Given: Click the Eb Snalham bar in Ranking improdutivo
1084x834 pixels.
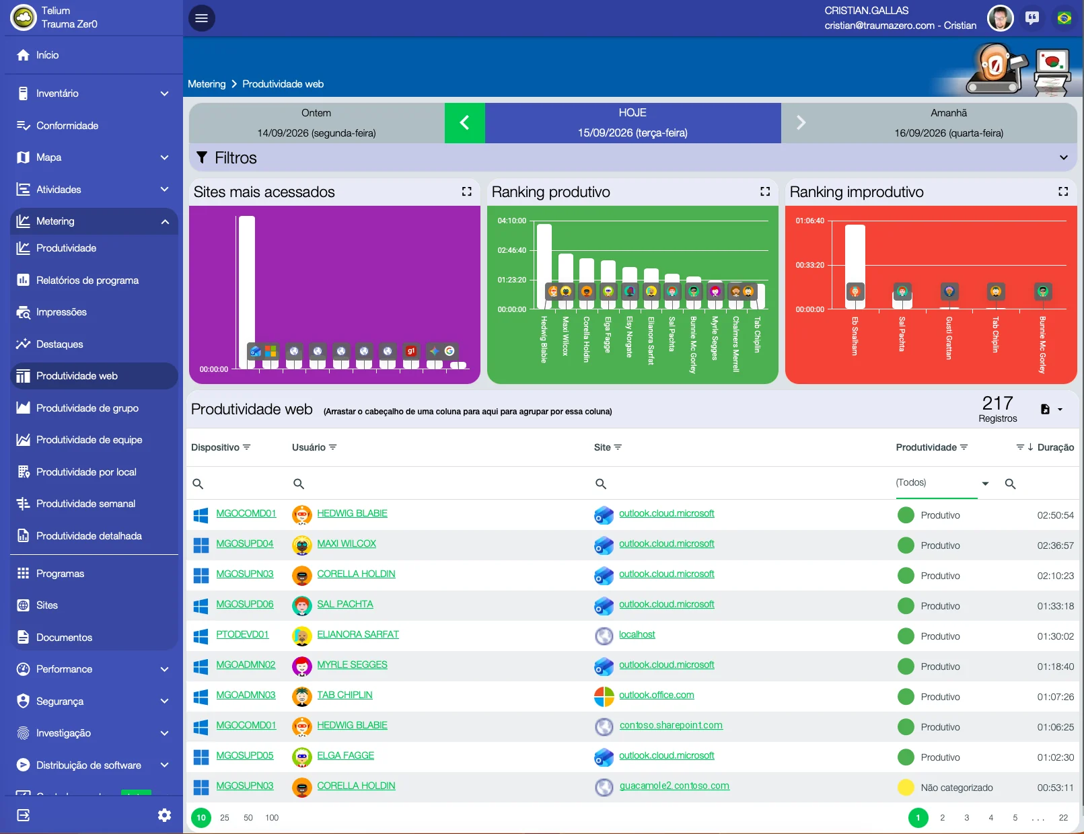Looking at the screenshot, I should click(855, 266).
